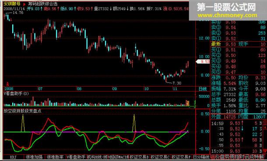This screenshot has height=161, width=267.
Task: Click the 卖② ask price row
Action: [x=238, y=33]
